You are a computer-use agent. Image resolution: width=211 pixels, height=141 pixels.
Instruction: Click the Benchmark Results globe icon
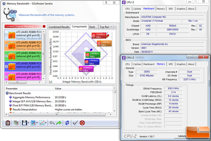[x=7, y=93]
